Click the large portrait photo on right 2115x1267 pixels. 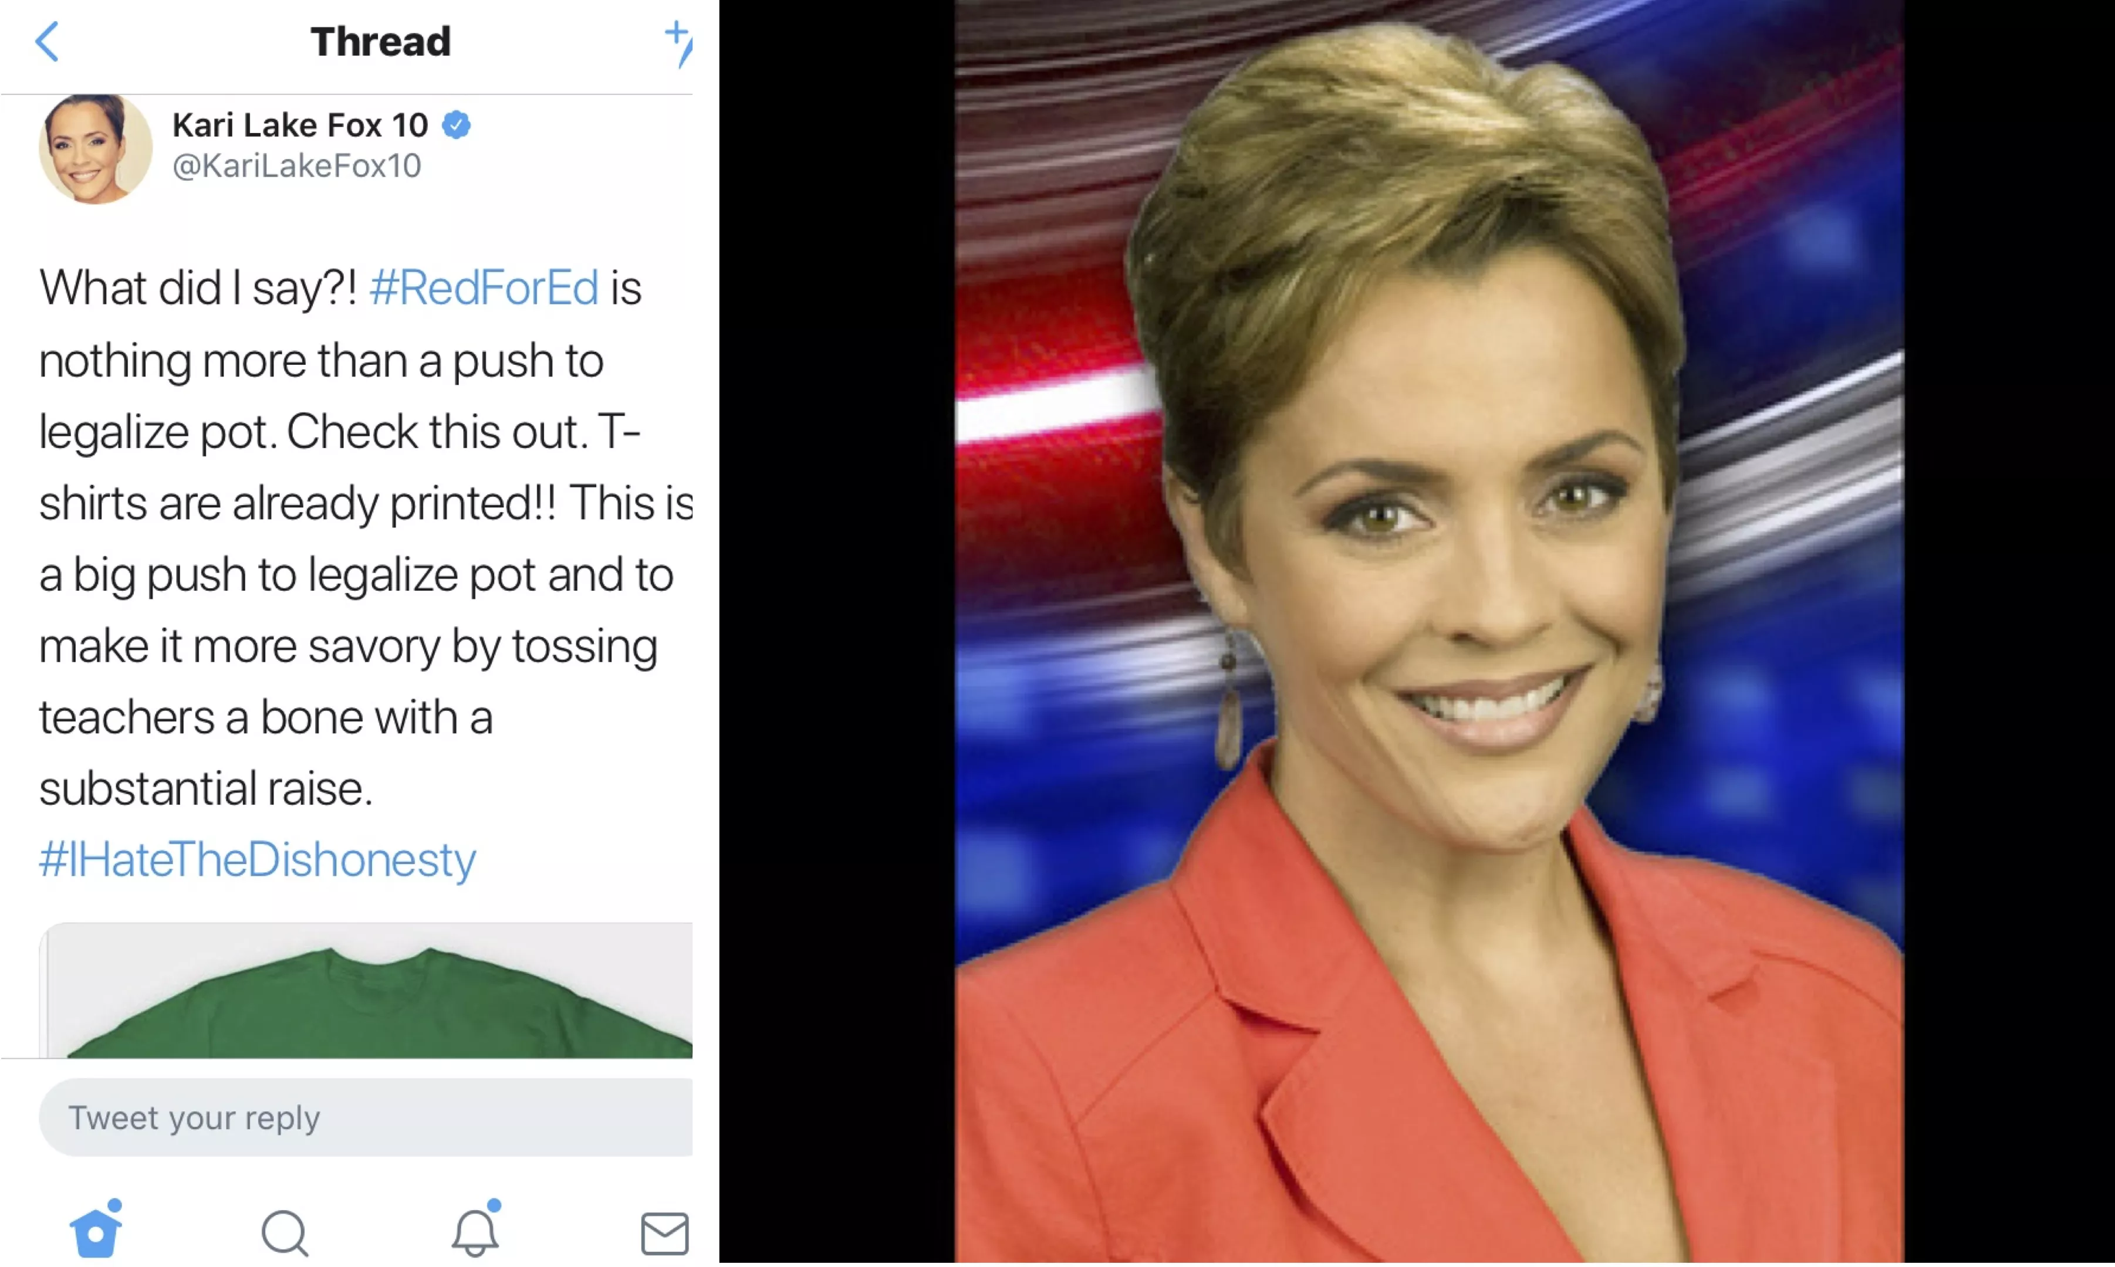[x=1429, y=632]
